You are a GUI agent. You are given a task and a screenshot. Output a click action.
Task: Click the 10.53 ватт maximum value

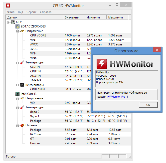point(115,130)
